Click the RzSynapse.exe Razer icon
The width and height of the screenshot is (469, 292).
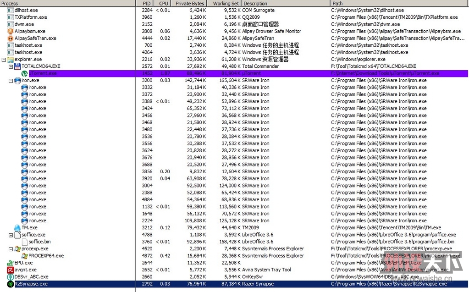pos(10,284)
